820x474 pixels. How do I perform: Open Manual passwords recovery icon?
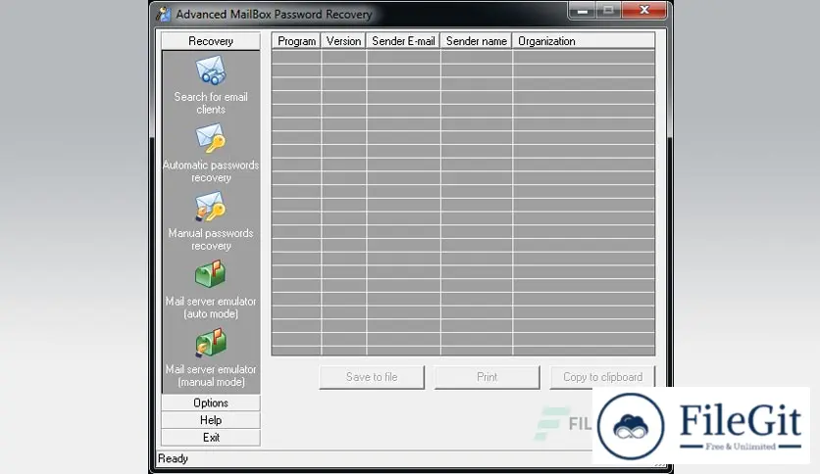click(211, 207)
